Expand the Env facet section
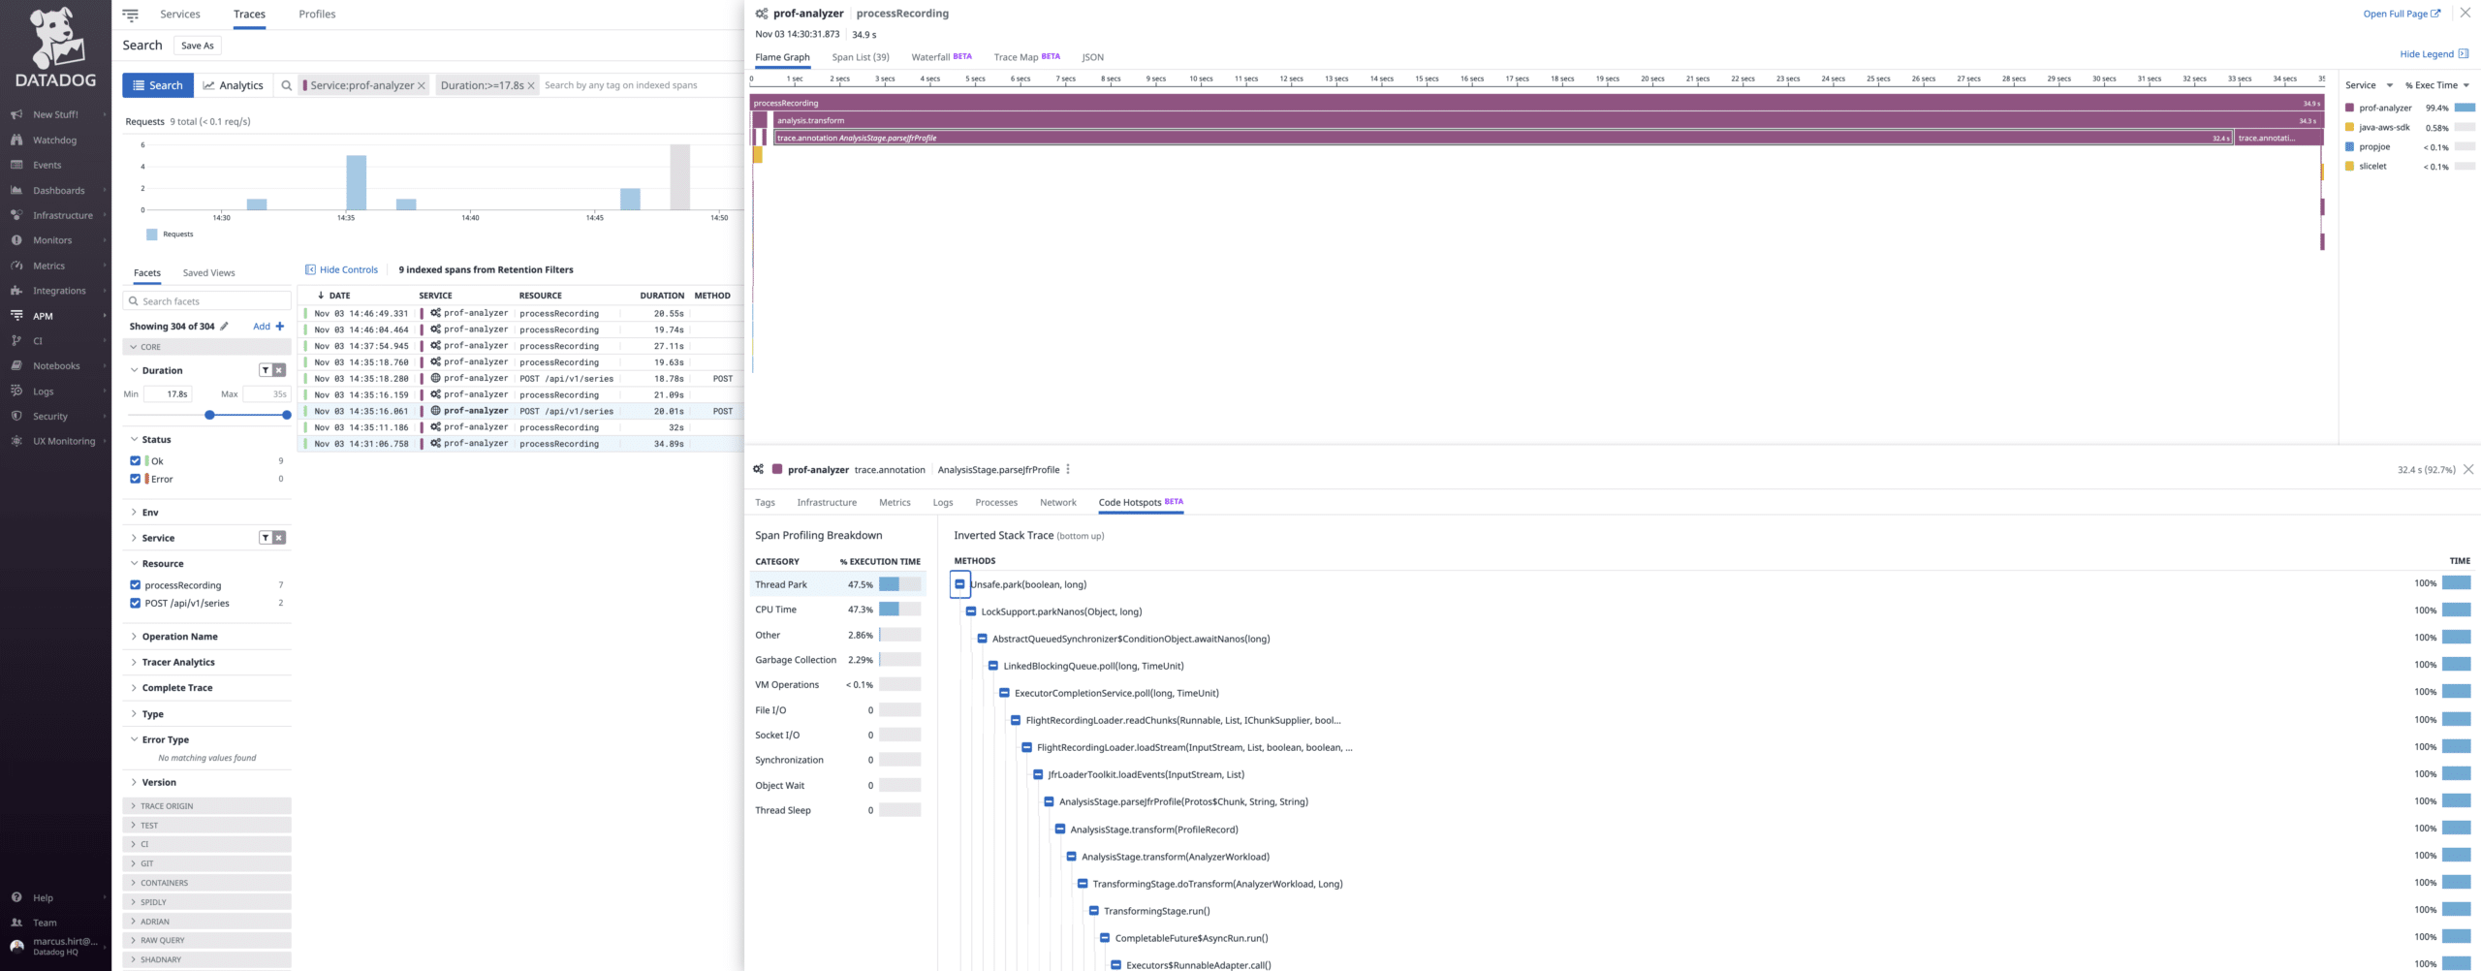 tap(134, 513)
